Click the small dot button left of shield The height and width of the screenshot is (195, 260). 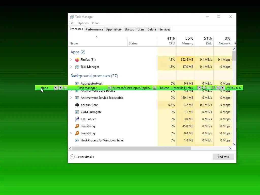click(x=199, y=88)
